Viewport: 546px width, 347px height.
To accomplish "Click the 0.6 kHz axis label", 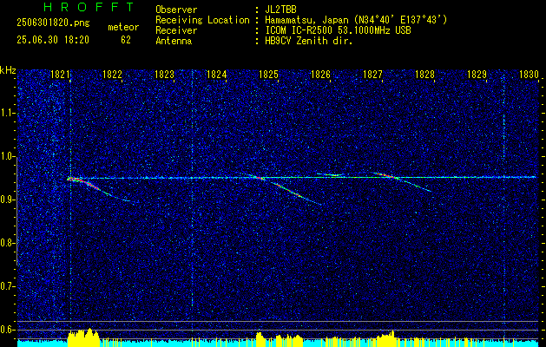I will click(x=7, y=330).
